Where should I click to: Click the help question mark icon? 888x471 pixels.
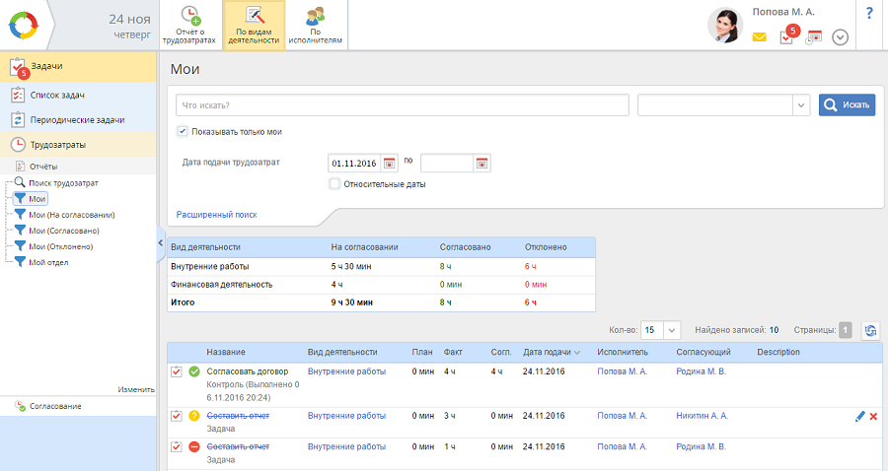click(x=869, y=14)
